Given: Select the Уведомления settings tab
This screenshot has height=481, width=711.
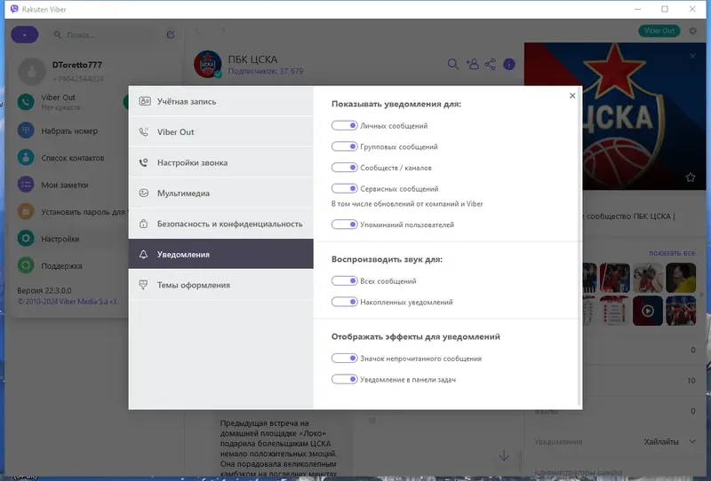Looking at the screenshot, I should coord(220,254).
